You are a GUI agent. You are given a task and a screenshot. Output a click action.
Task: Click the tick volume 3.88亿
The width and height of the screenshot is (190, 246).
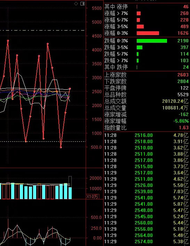[181, 154]
